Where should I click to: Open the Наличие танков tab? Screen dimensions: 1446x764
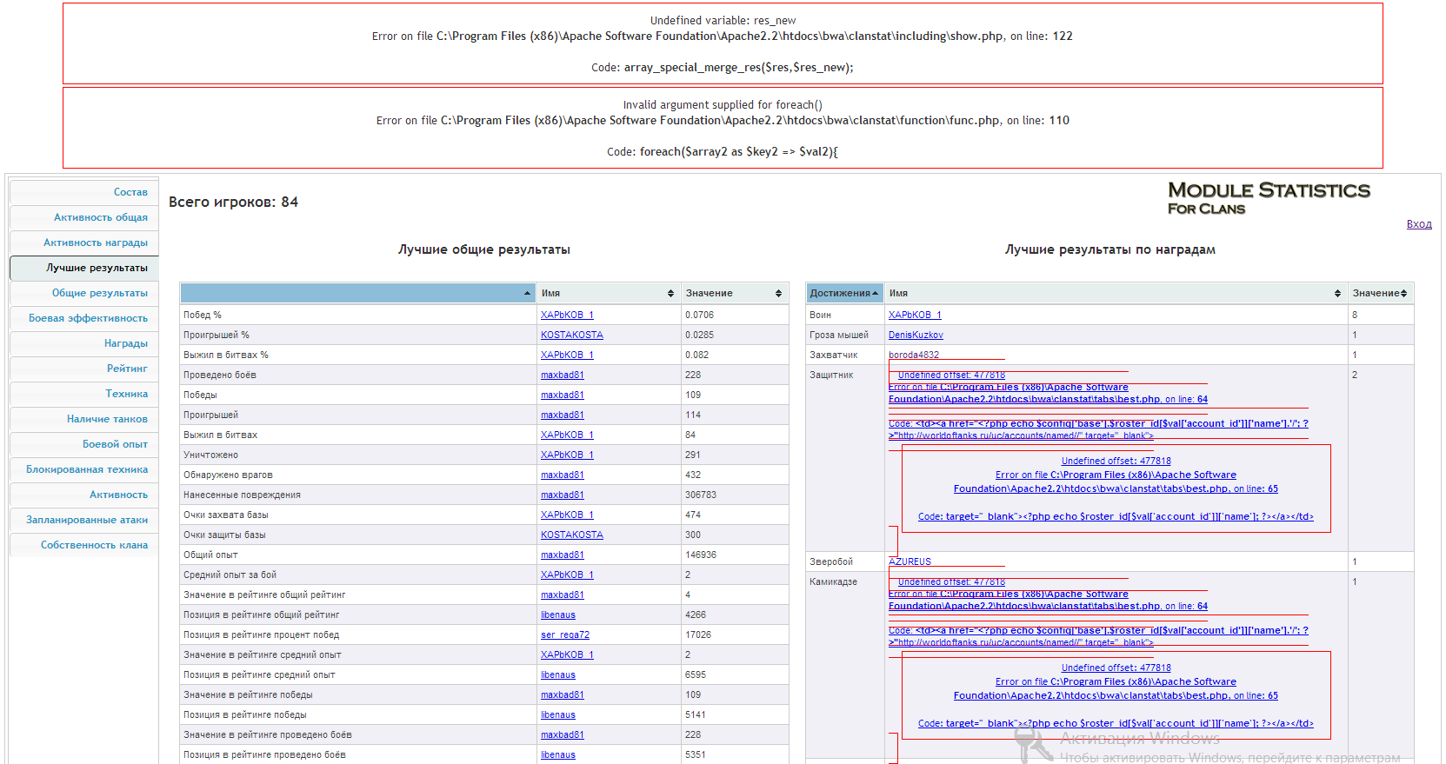pyautogui.click(x=107, y=419)
